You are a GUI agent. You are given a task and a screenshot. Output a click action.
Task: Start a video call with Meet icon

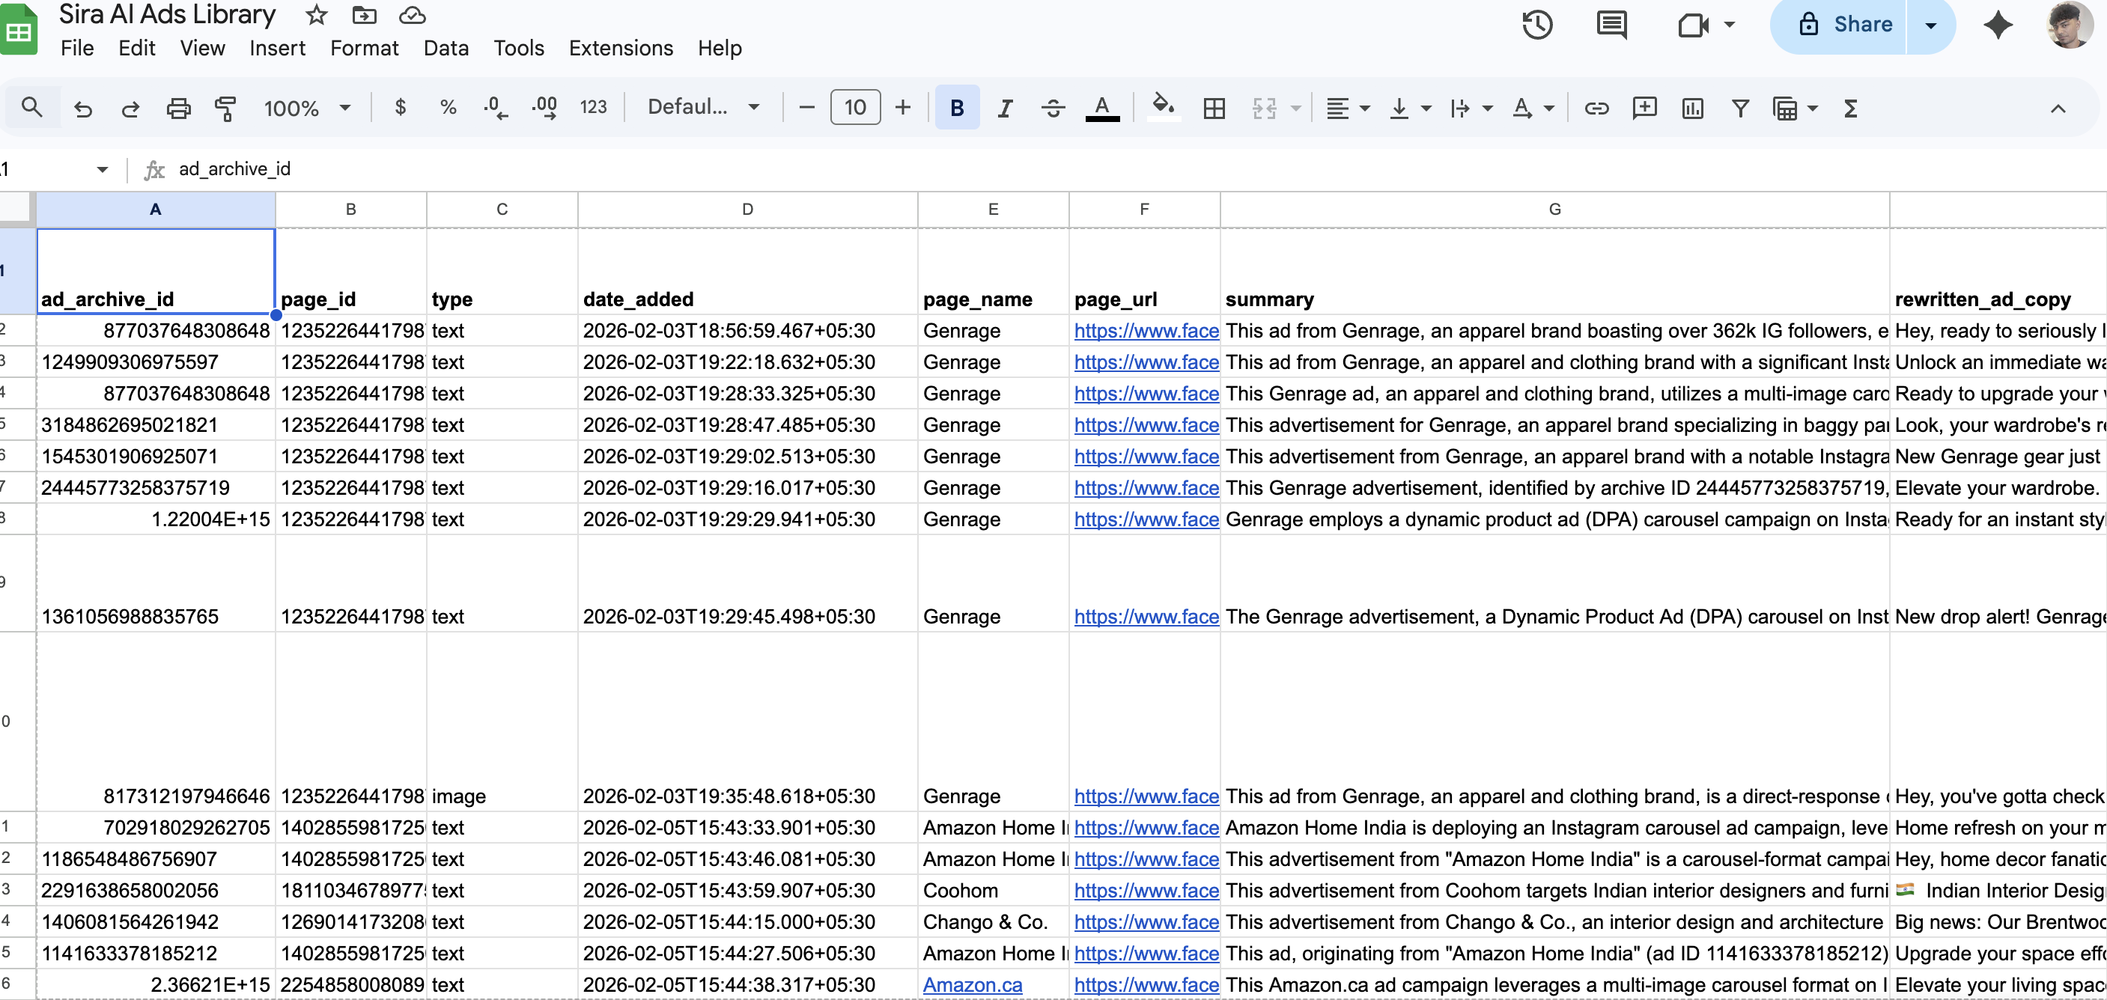pos(1693,25)
